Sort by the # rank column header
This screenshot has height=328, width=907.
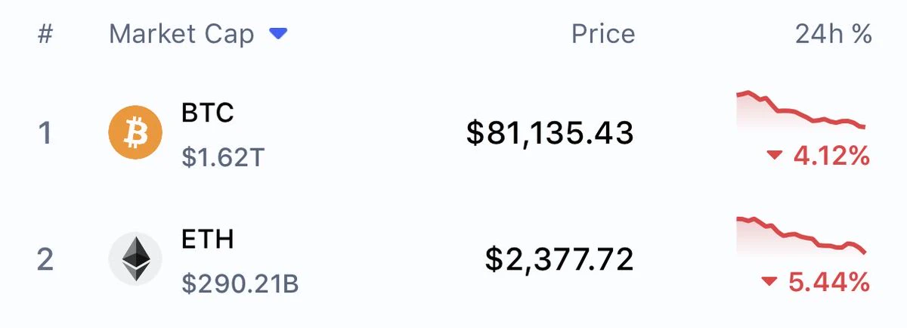pyautogui.click(x=45, y=35)
